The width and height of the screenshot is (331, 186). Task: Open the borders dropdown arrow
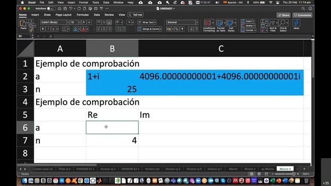pyautogui.click(x=68, y=29)
